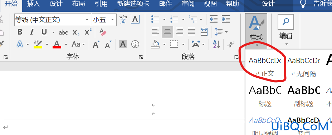Justify paragraph text
This screenshot has height=135, width=332.
click(x=192, y=32)
